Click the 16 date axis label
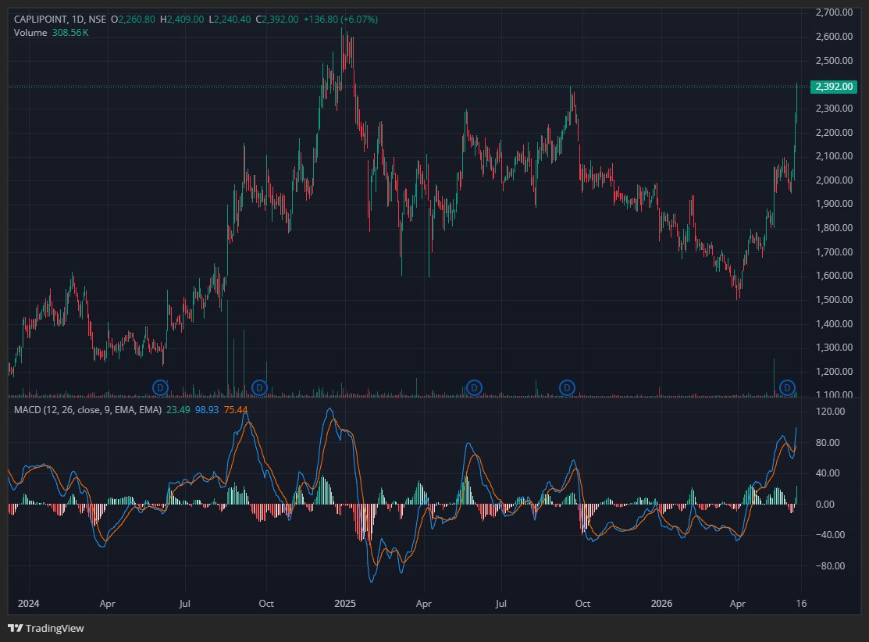869x642 pixels. pyautogui.click(x=801, y=603)
